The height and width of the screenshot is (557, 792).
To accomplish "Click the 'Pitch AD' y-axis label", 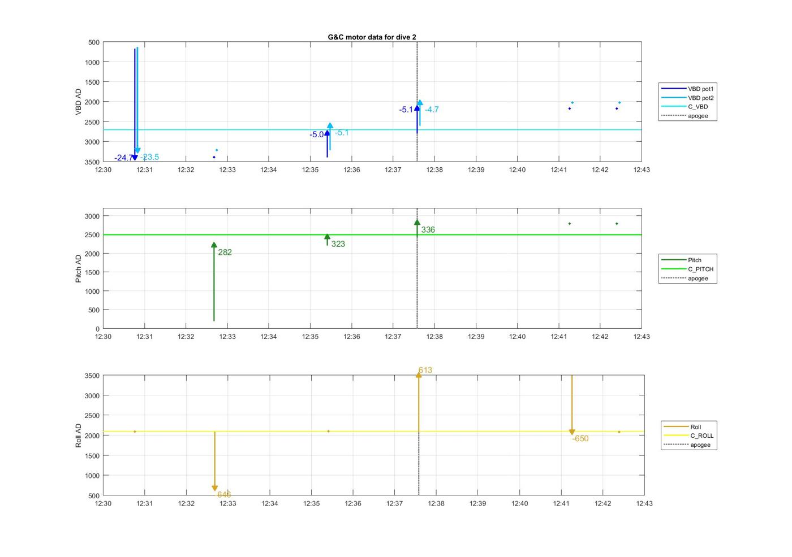I will [x=79, y=268].
